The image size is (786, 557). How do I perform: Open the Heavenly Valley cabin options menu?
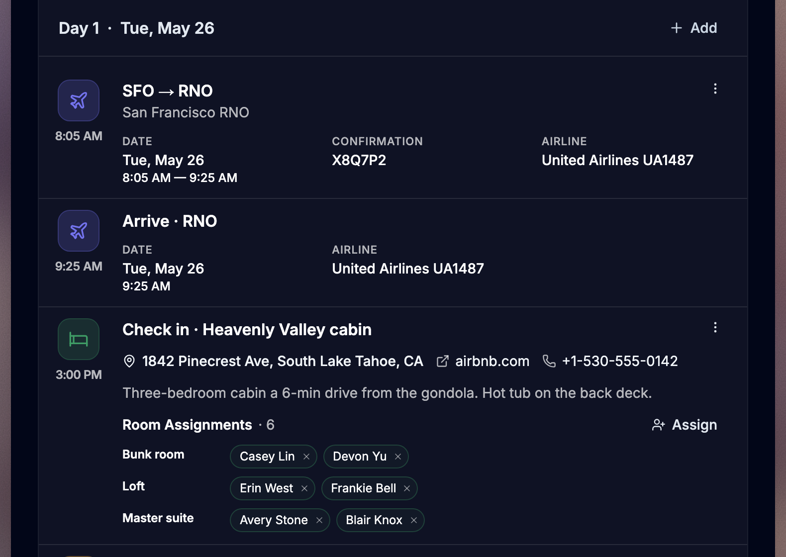[715, 327]
